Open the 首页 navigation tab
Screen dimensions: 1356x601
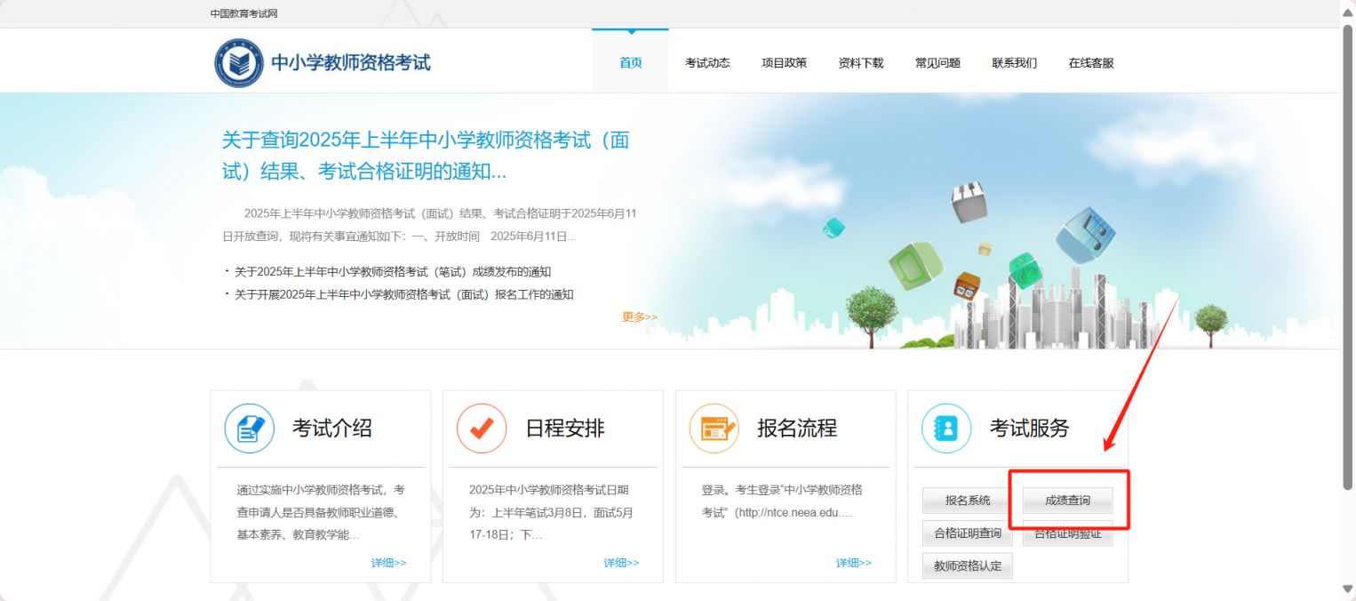(x=630, y=62)
